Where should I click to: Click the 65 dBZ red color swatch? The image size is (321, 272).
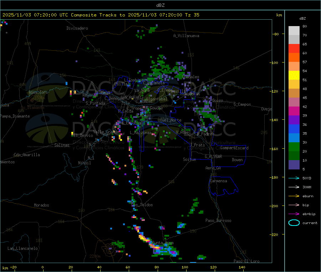[294, 48]
